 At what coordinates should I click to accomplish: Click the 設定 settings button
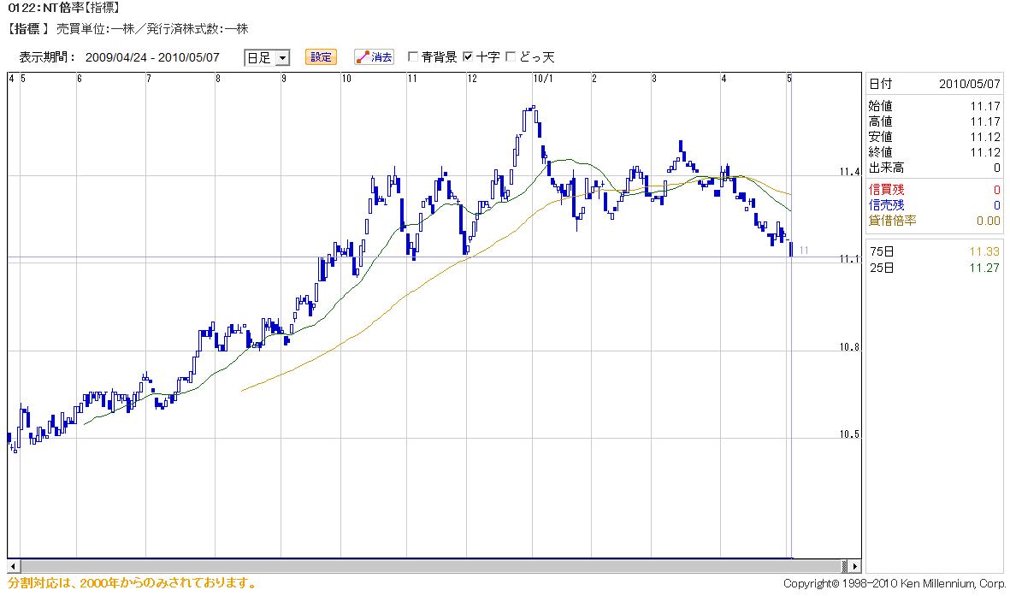[321, 57]
